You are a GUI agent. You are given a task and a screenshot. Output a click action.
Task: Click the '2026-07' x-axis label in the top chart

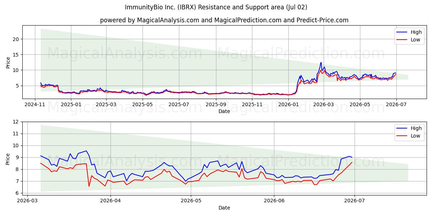click(x=396, y=105)
